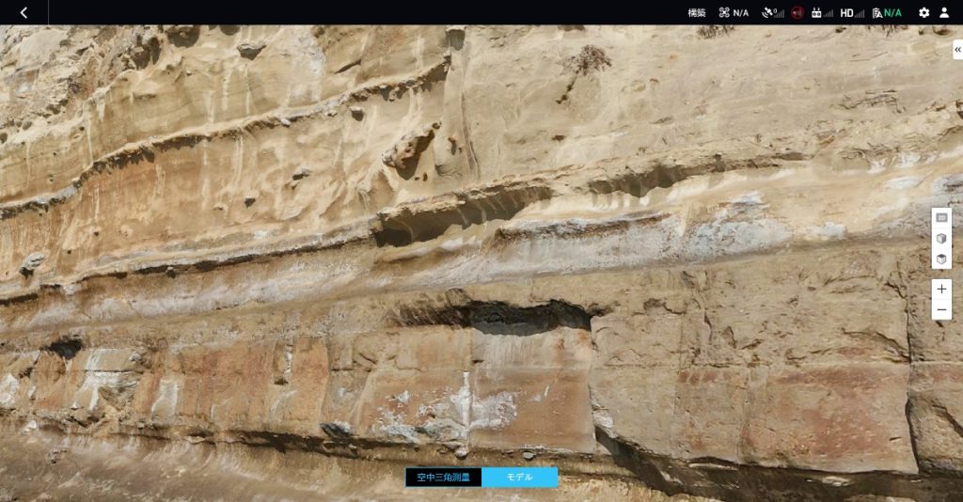This screenshot has height=502, width=963.
Task: Open the user account profile icon
Action: click(944, 13)
